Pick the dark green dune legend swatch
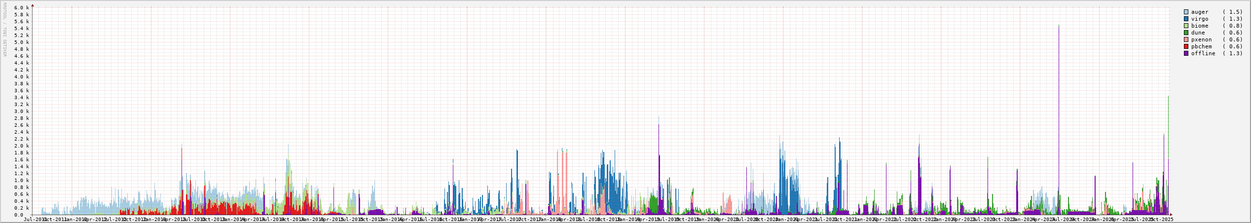The image size is (1251, 223). [x=1186, y=33]
